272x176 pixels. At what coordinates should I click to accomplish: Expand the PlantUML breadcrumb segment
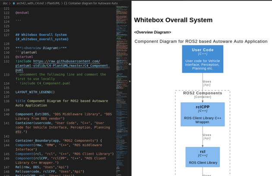pyautogui.click(x=54, y=3)
